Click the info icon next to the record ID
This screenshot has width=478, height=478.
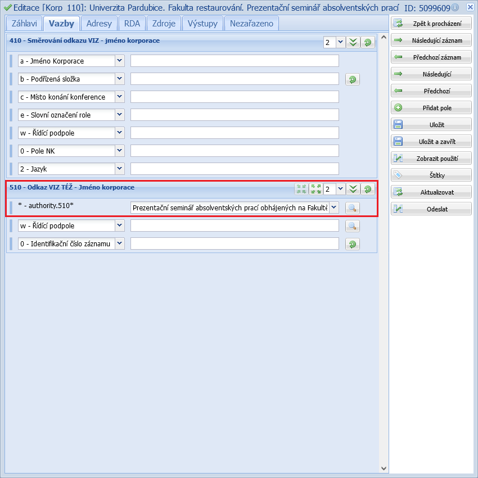[454, 7]
